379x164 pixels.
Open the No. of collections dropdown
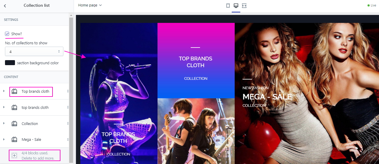[x=34, y=51]
